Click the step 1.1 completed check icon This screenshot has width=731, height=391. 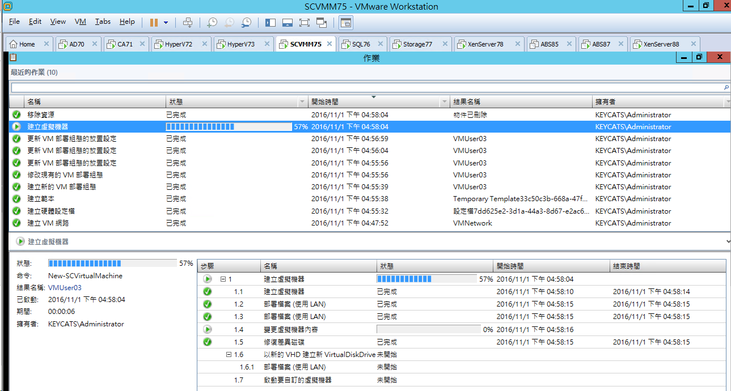coord(207,292)
